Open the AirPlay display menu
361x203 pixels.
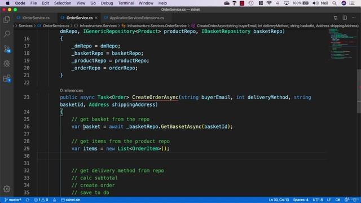point(287,3)
